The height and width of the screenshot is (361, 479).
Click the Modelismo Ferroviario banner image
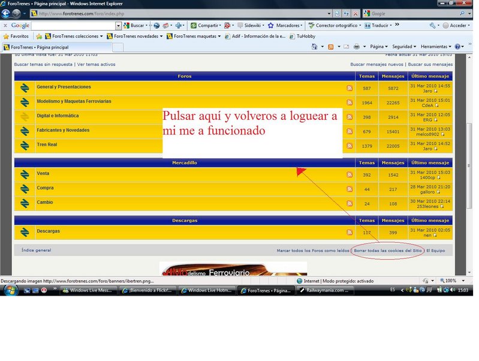tap(233, 269)
